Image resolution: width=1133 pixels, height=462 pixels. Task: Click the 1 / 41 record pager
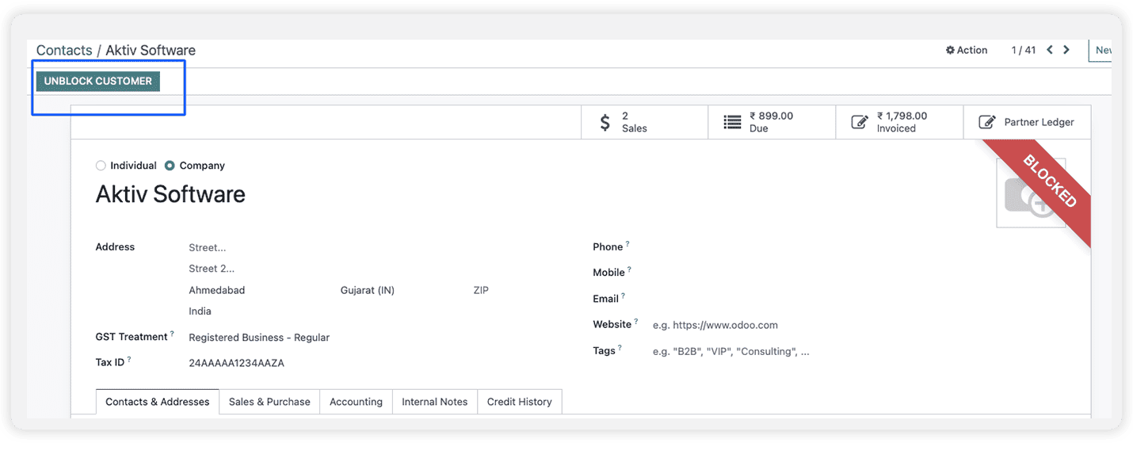pos(1024,50)
